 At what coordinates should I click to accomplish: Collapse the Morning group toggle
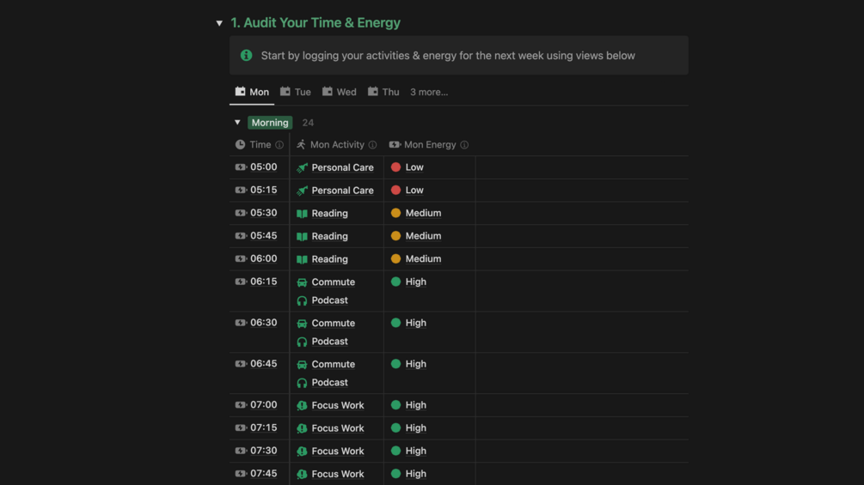238,123
